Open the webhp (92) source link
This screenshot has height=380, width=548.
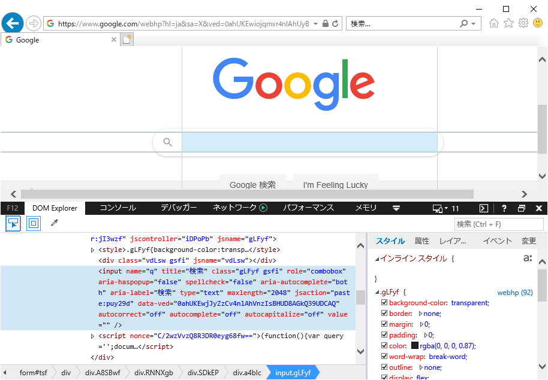[515, 293]
